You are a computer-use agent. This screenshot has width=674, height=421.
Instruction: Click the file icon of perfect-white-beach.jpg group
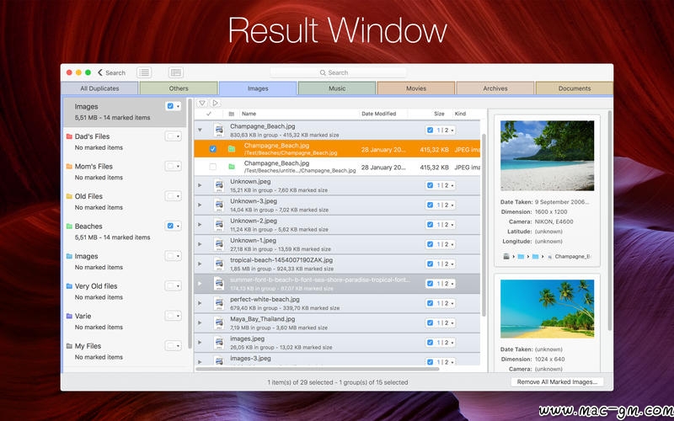[x=219, y=303]
